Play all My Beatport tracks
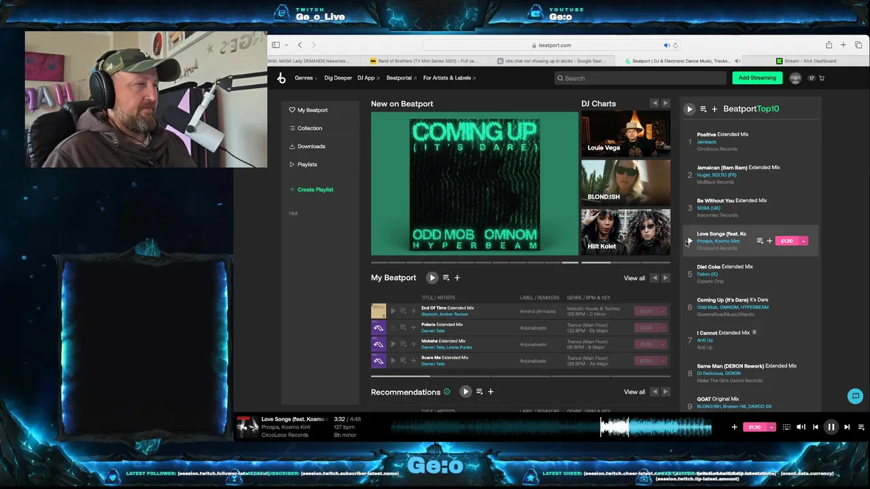 [432, 278]
